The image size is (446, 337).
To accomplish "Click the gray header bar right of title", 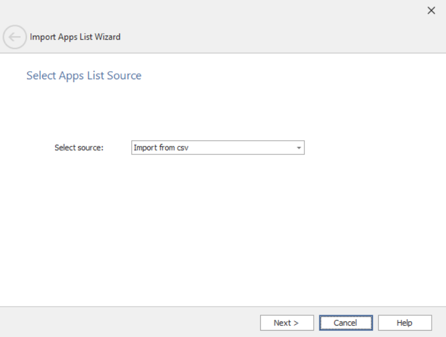I will [x=276, y=37].
